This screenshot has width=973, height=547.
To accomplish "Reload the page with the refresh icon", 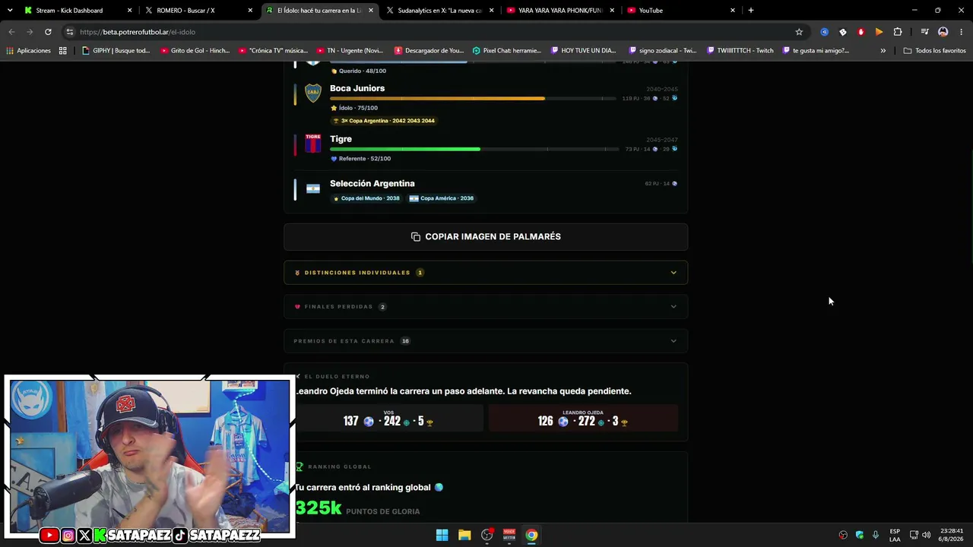I will pos(48,32).
